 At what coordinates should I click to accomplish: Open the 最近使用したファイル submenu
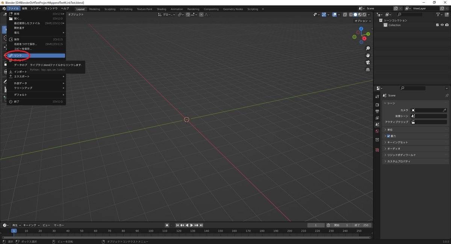pyautogui.click(x=36, y=23)
